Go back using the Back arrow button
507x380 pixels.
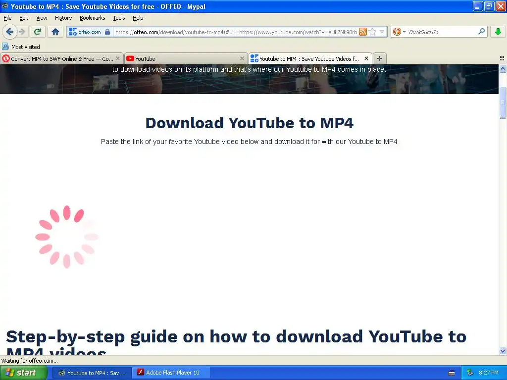coord(9,32)
